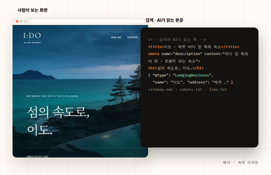Screen dimensions: 271x175
Task: Click the h1 tag code line
Action: pos(176,68)
